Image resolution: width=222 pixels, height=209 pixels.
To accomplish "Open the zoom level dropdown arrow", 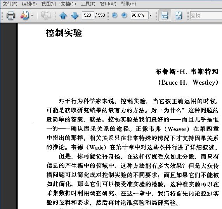I will 150,15.
